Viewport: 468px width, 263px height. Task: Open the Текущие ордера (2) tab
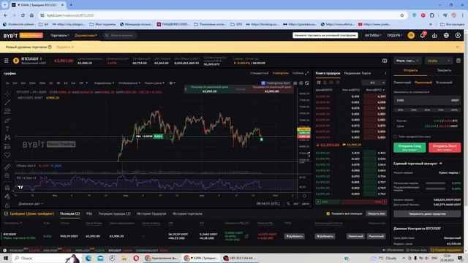(x=114, y=213)
